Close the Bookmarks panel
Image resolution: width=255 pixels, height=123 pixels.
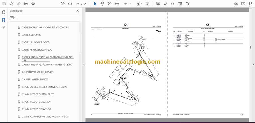pos(78,11)
